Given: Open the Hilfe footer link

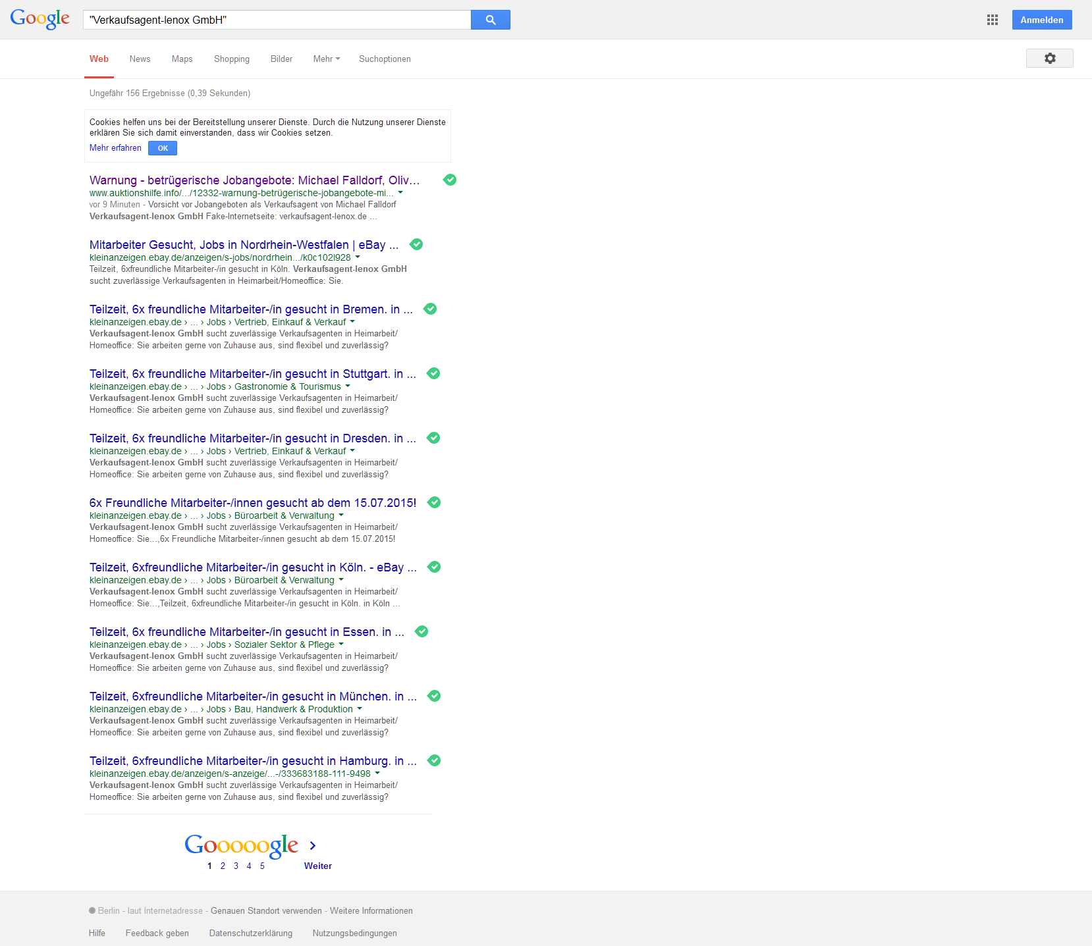Looking at the screenshot, I should tap(97, 933).
